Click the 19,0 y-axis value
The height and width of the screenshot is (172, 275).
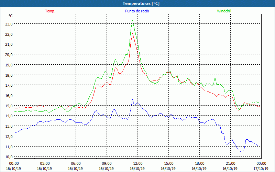coord(9,65)
